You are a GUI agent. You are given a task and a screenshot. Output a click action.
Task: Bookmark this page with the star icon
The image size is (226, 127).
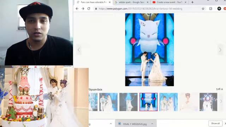click(203, 8)
